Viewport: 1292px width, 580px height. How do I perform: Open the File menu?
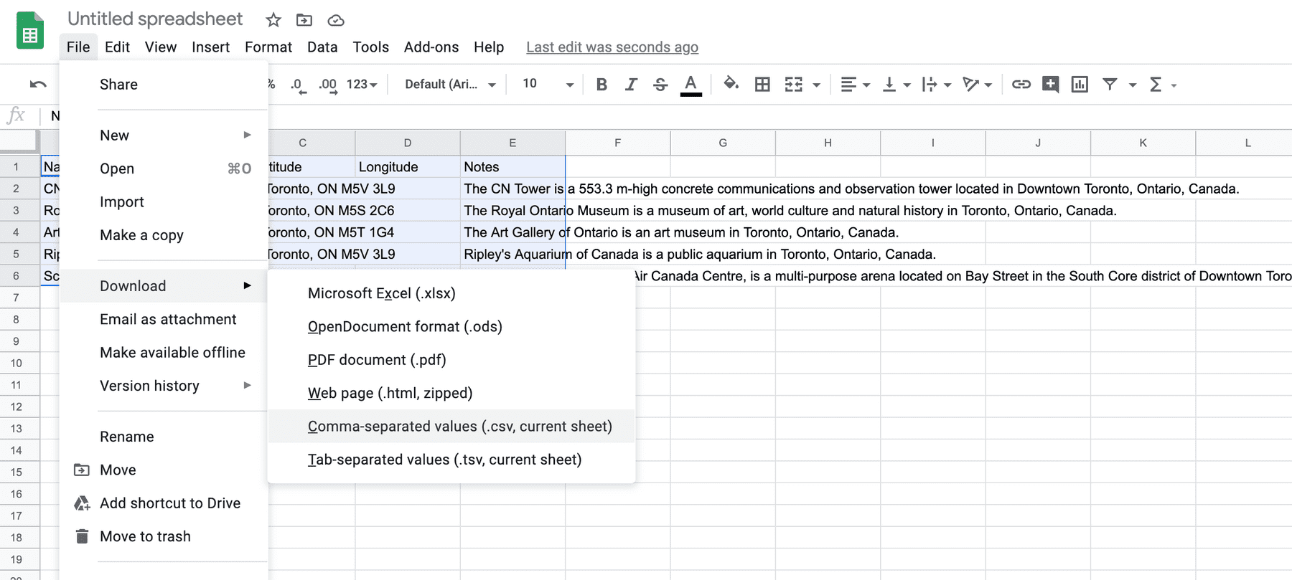[78, 47]
